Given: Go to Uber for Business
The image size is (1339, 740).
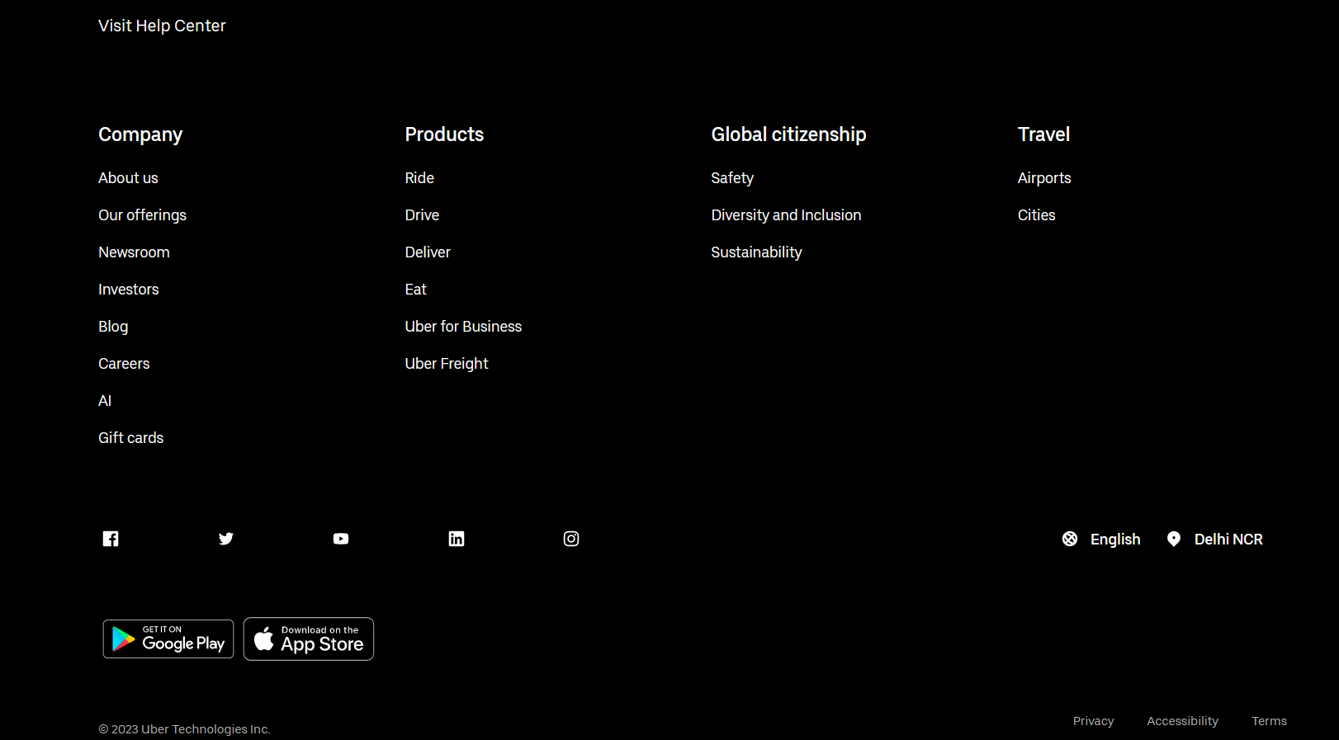Looking at the screenshot, I should (463, 327).
